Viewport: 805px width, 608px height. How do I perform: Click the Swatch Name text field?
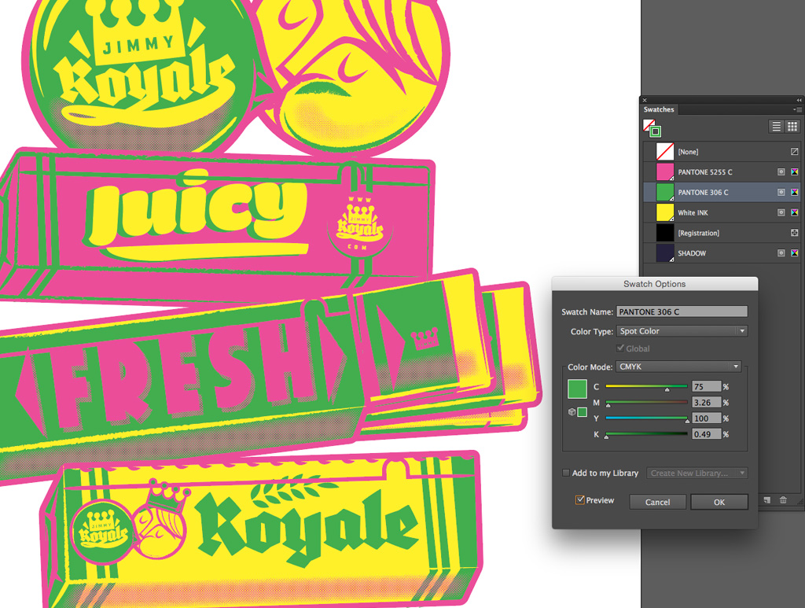click(x=682, y=312)
